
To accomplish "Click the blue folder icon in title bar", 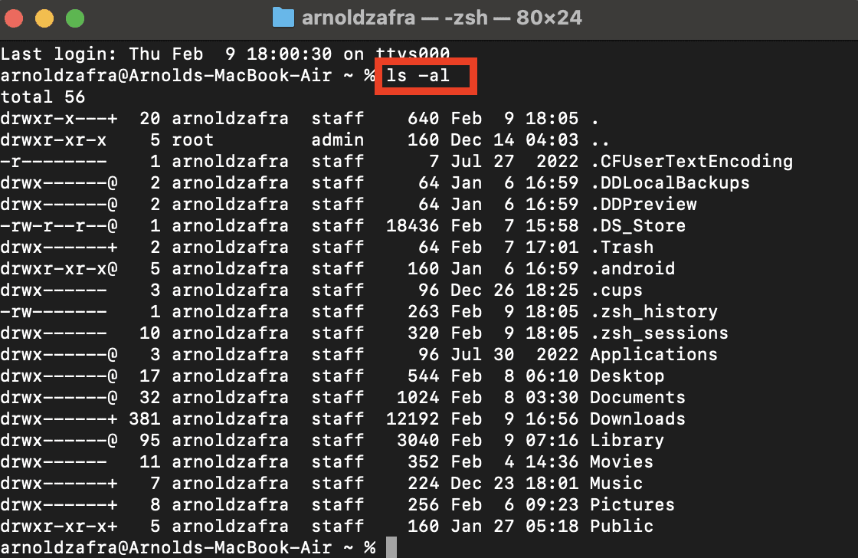I will coord(283,17).
